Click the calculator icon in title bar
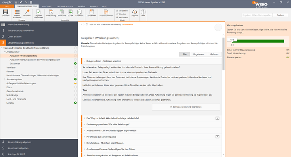Image resolution: width=291 pixels, height=157 pixels. 31,2
